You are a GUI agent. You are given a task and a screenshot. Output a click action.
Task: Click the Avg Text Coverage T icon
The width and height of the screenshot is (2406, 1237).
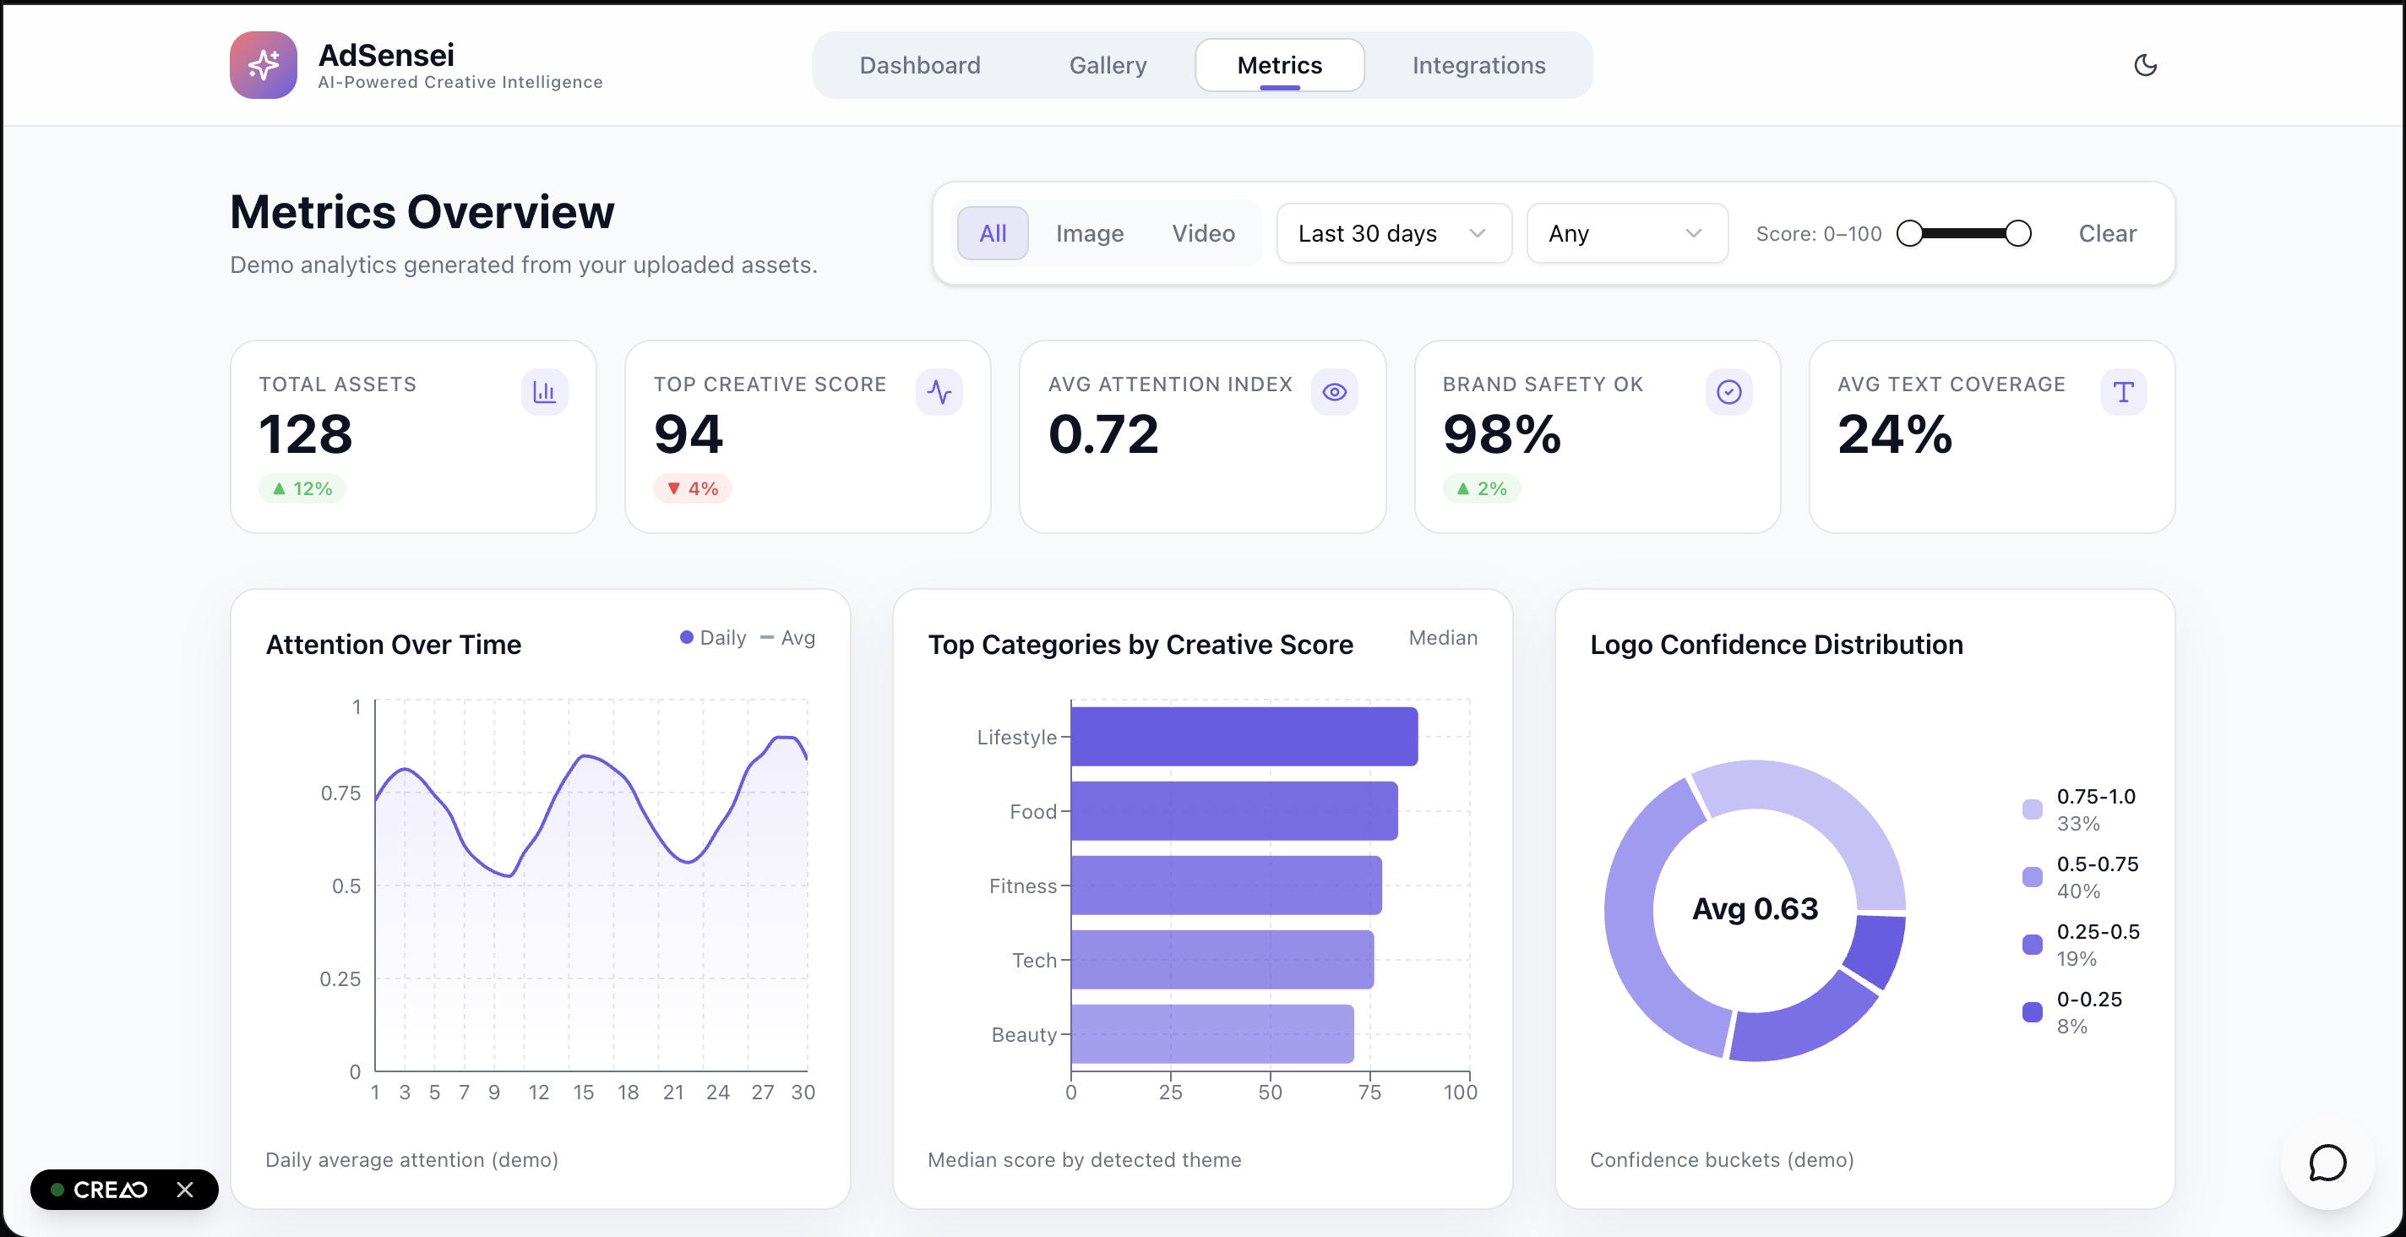pyautogui.click(x=2123, y=392)
